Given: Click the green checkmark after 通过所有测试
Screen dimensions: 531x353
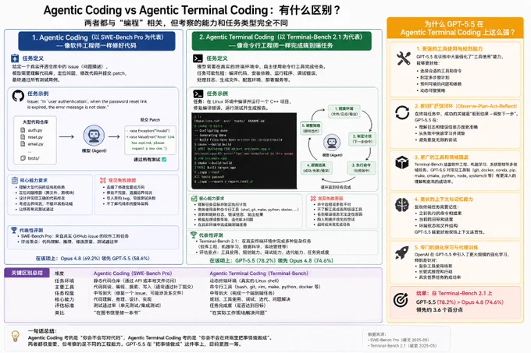Looking at the screenshot, I should click(164, 160).
